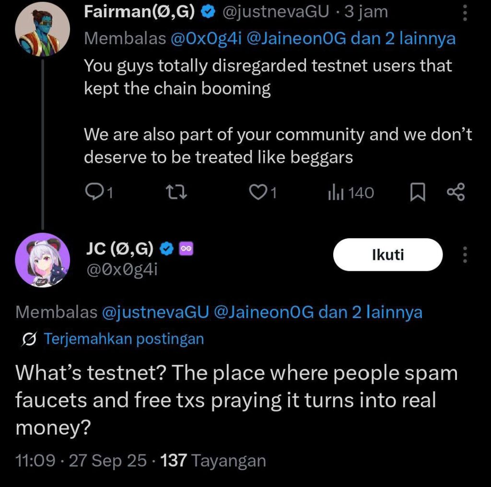Like Fairman's post with the heart icon

(x=258, y=193)
